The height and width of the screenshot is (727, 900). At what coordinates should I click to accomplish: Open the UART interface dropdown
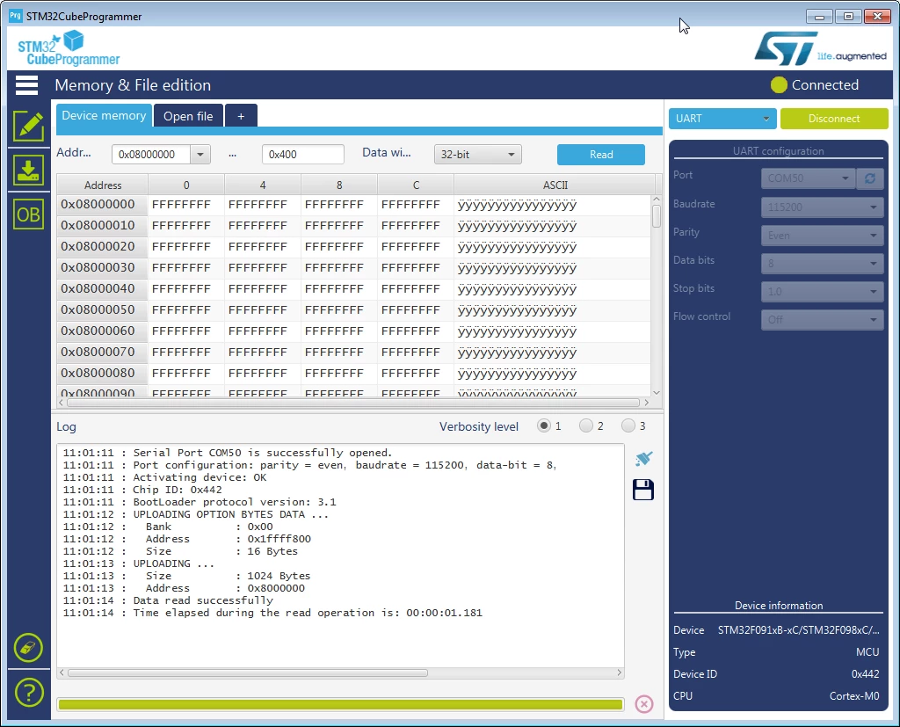pyautogui.click(x=722, y=119)
